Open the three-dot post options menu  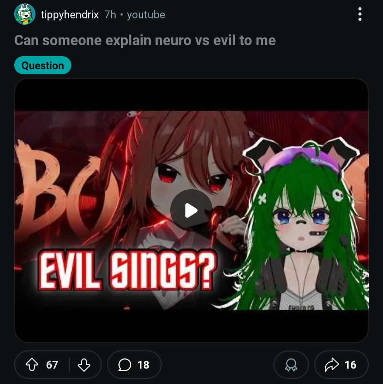point(360,15)
